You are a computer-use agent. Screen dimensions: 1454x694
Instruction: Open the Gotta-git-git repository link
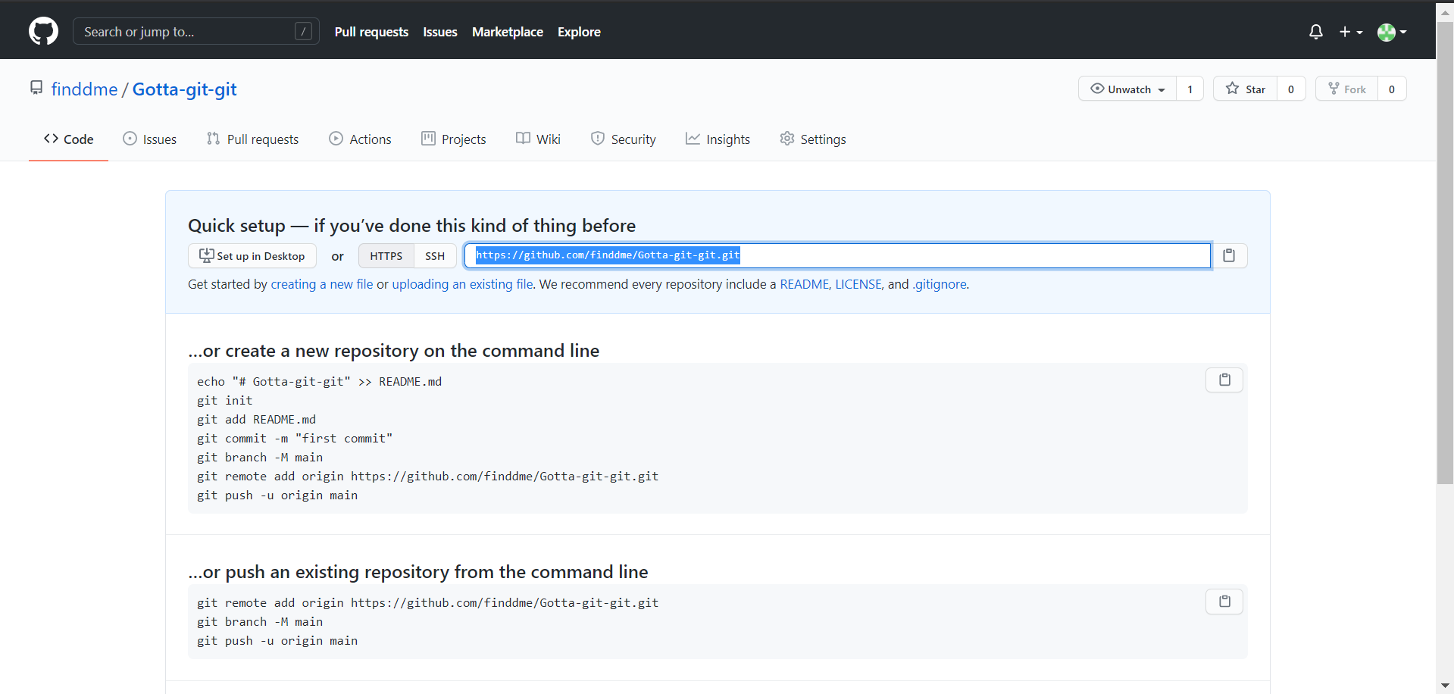(184, 89)
